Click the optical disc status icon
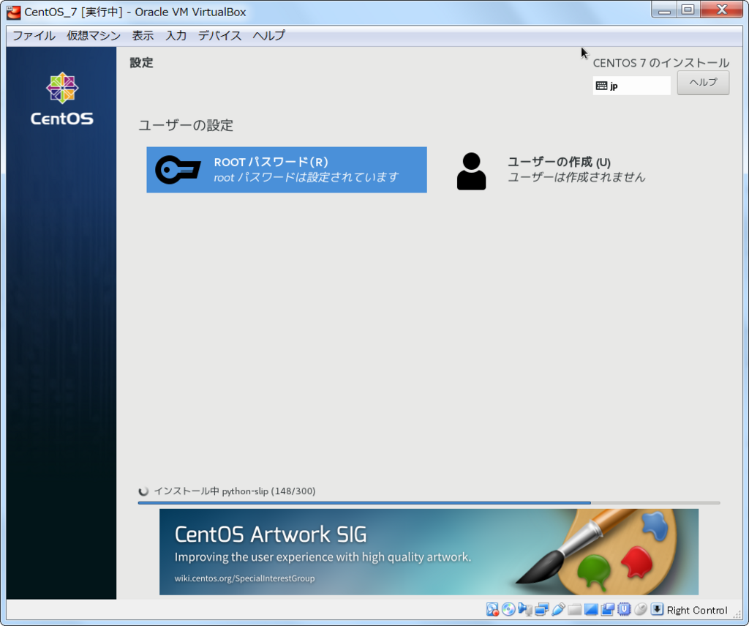The height and width of the screenshot is (626, 749). point(508,609)
